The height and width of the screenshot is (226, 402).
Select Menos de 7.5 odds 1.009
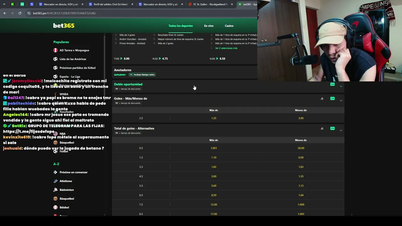(301, 205)
